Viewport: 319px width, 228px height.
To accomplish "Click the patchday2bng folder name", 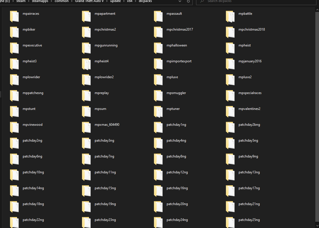I will tap(249, 125).
